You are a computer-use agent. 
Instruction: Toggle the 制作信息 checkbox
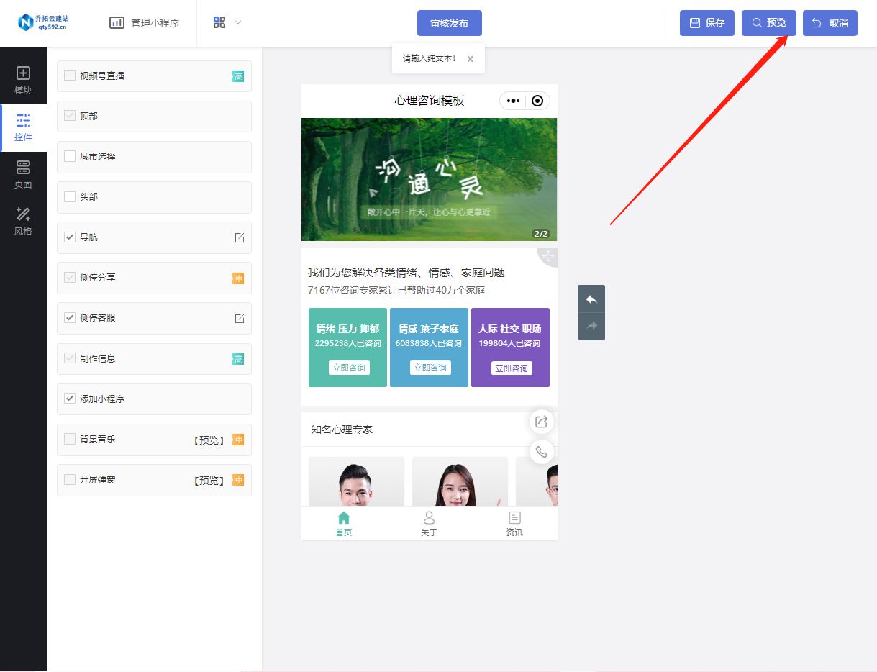(x=70, y=358)
